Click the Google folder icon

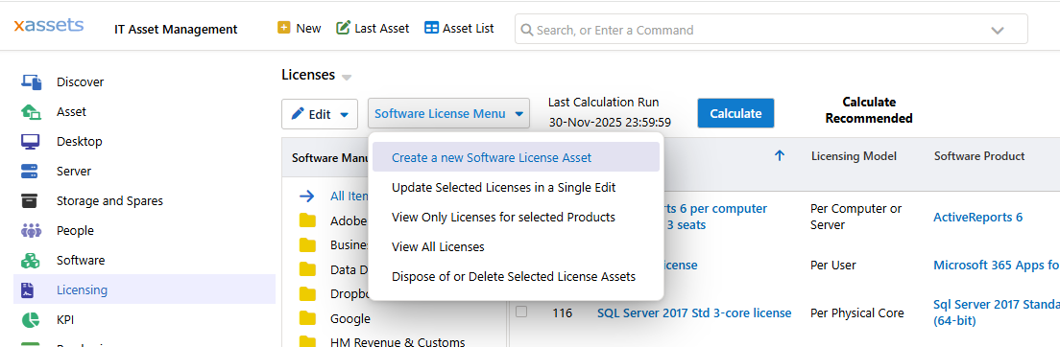click(307, 318)
